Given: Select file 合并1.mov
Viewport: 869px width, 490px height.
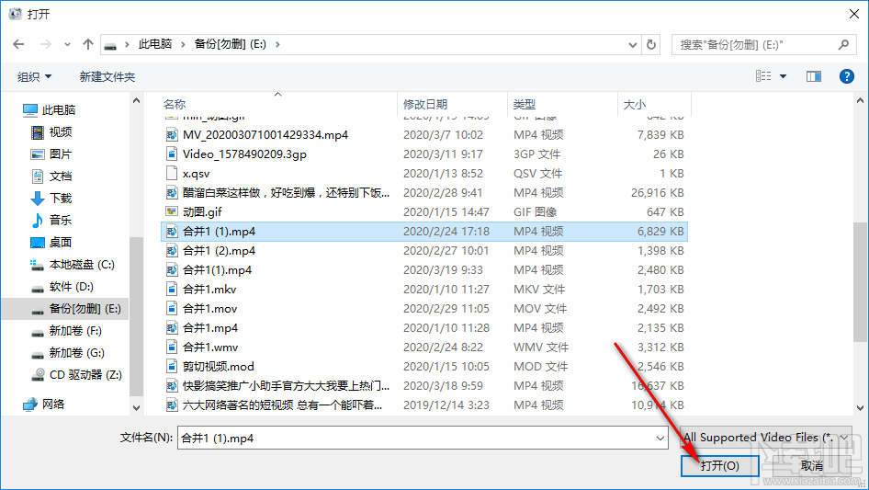Looking at the screenshot, I should click(x=424, y=309).
